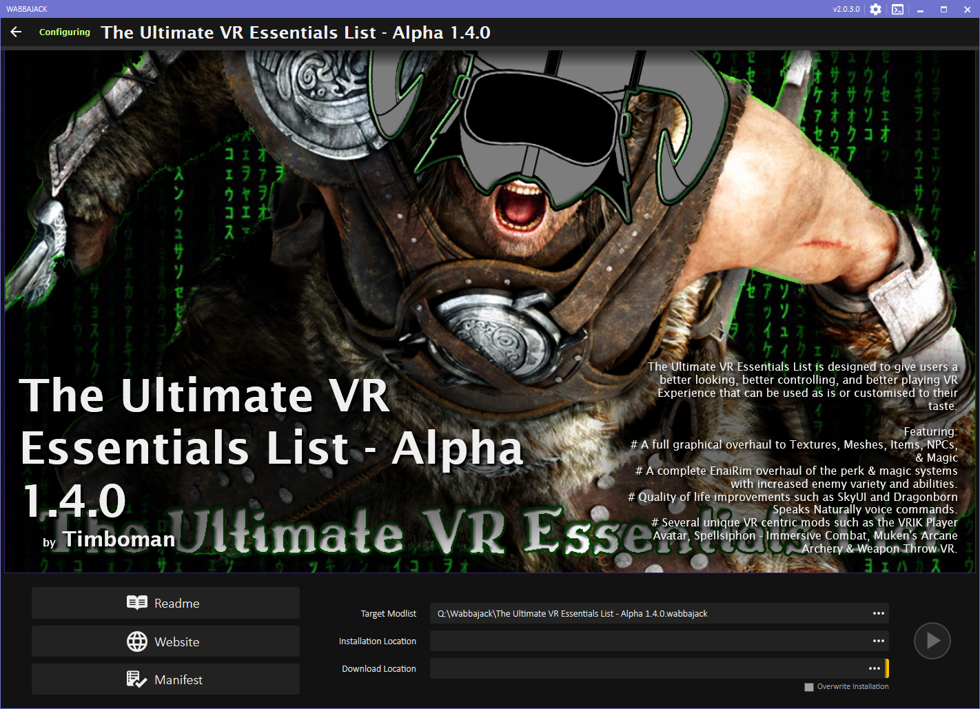Image resolution: width=980 pixels, height=709 pixels.
Task: Open Wabbajack settings gear icon
Action: click(875, 9)
